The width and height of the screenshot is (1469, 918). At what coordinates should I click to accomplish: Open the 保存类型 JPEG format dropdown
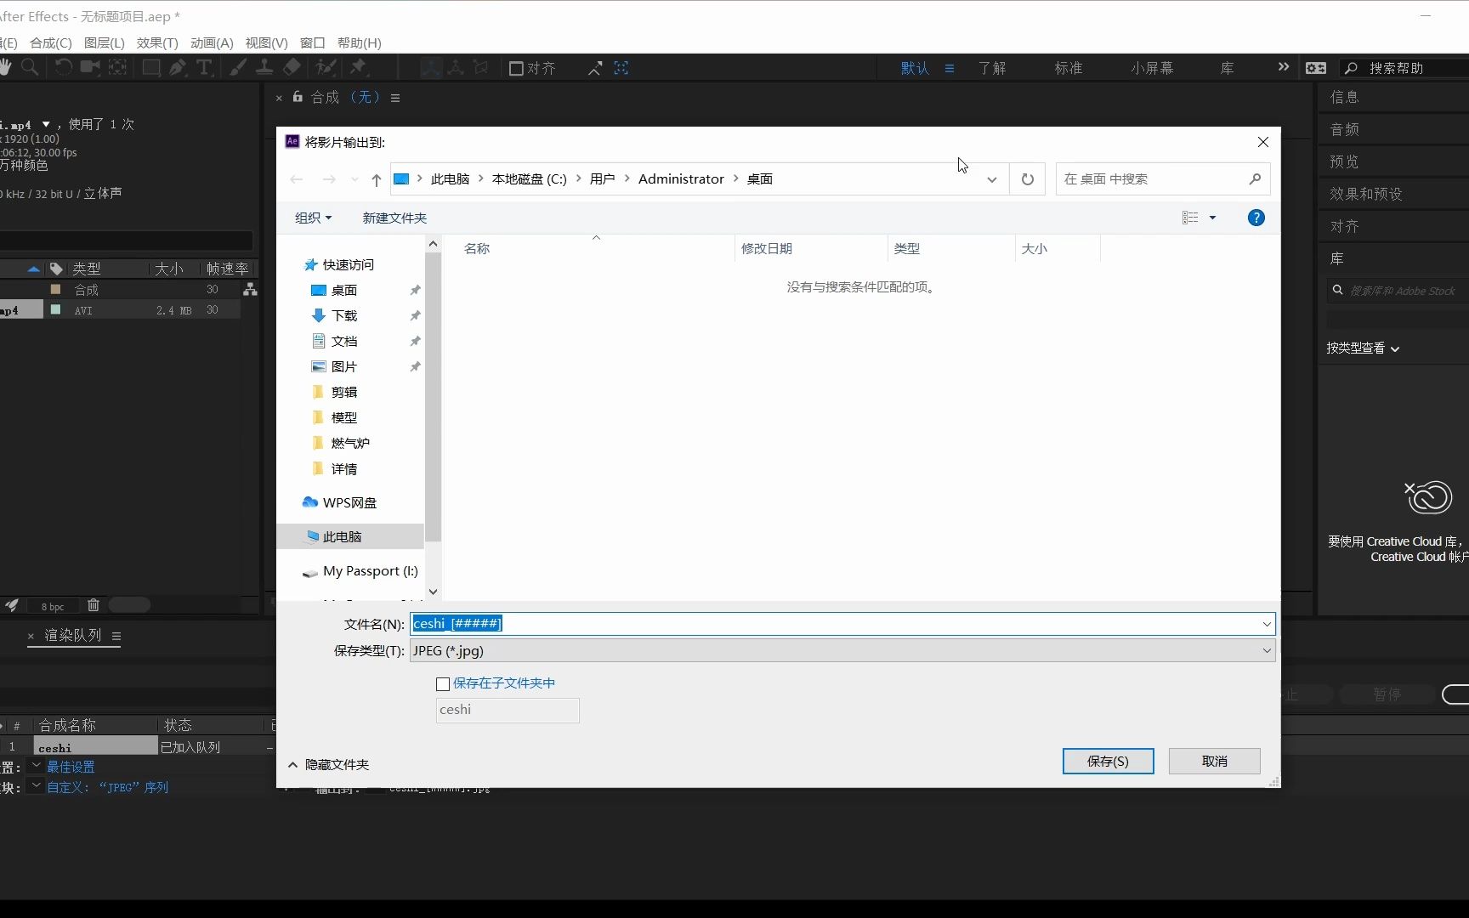[1268, 650]
